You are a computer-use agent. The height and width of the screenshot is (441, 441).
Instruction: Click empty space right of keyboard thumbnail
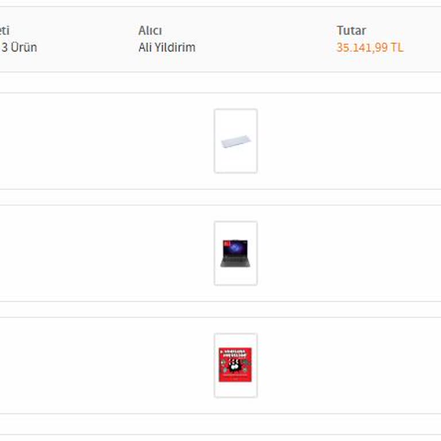pos(345,141)
